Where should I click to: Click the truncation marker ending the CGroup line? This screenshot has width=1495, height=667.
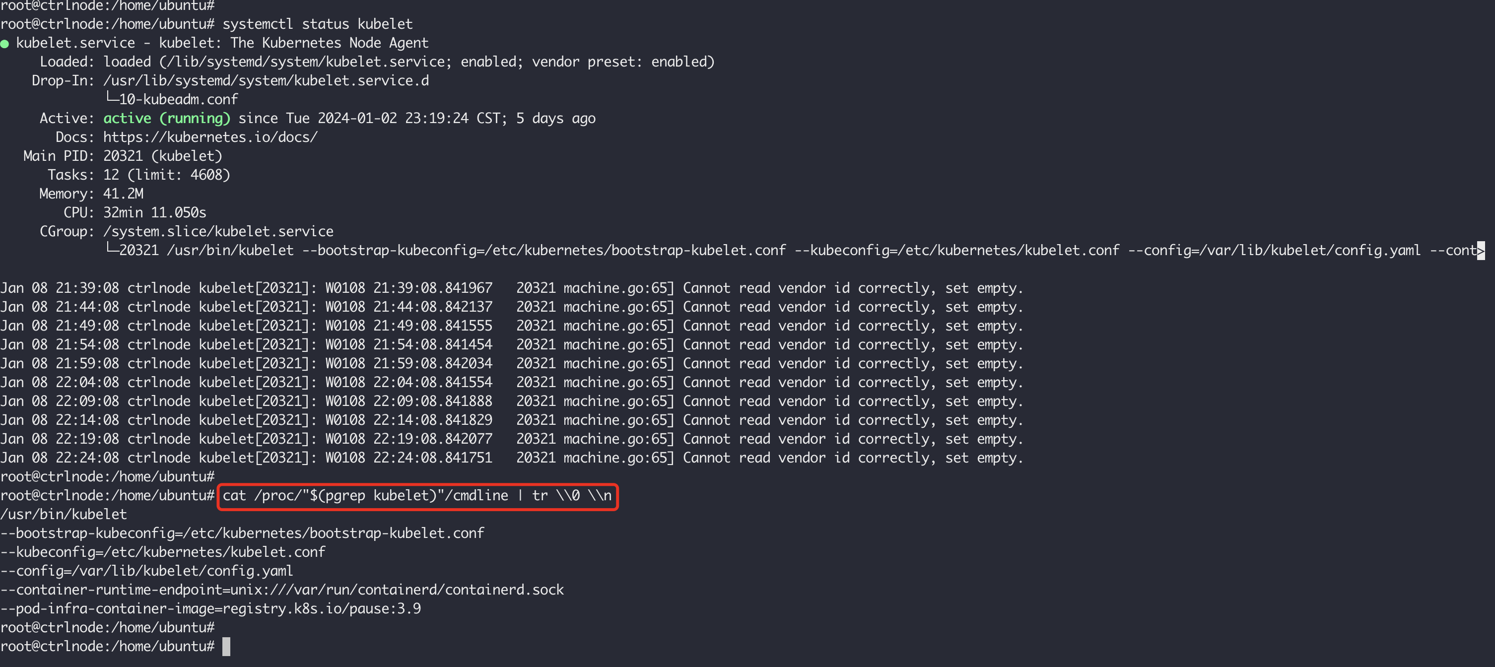1481,251
